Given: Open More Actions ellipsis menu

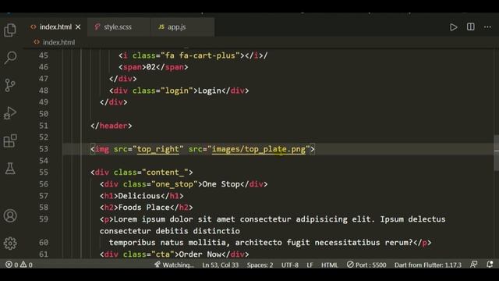Looking at the screenshot, I should click(487, 27).
